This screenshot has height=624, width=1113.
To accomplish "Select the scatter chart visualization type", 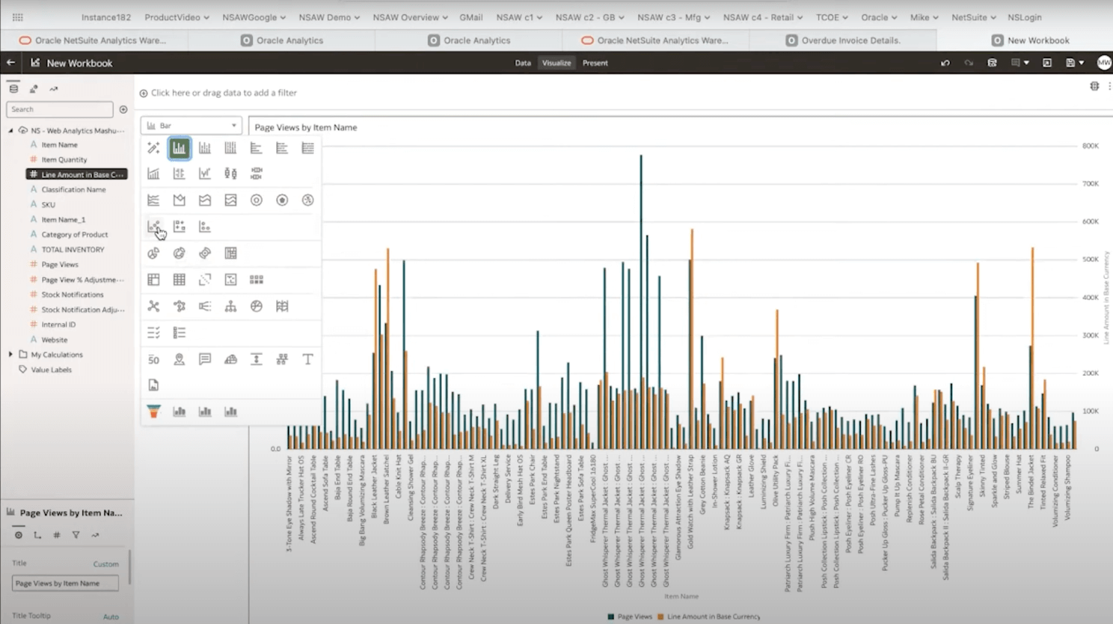I will [153, 227].
